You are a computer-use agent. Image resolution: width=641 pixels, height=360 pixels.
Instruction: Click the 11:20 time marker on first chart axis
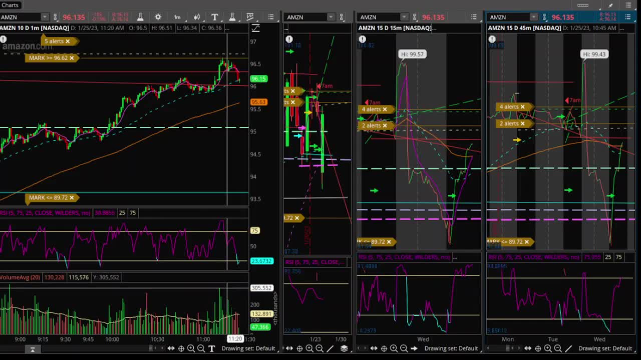pos(235,339)
